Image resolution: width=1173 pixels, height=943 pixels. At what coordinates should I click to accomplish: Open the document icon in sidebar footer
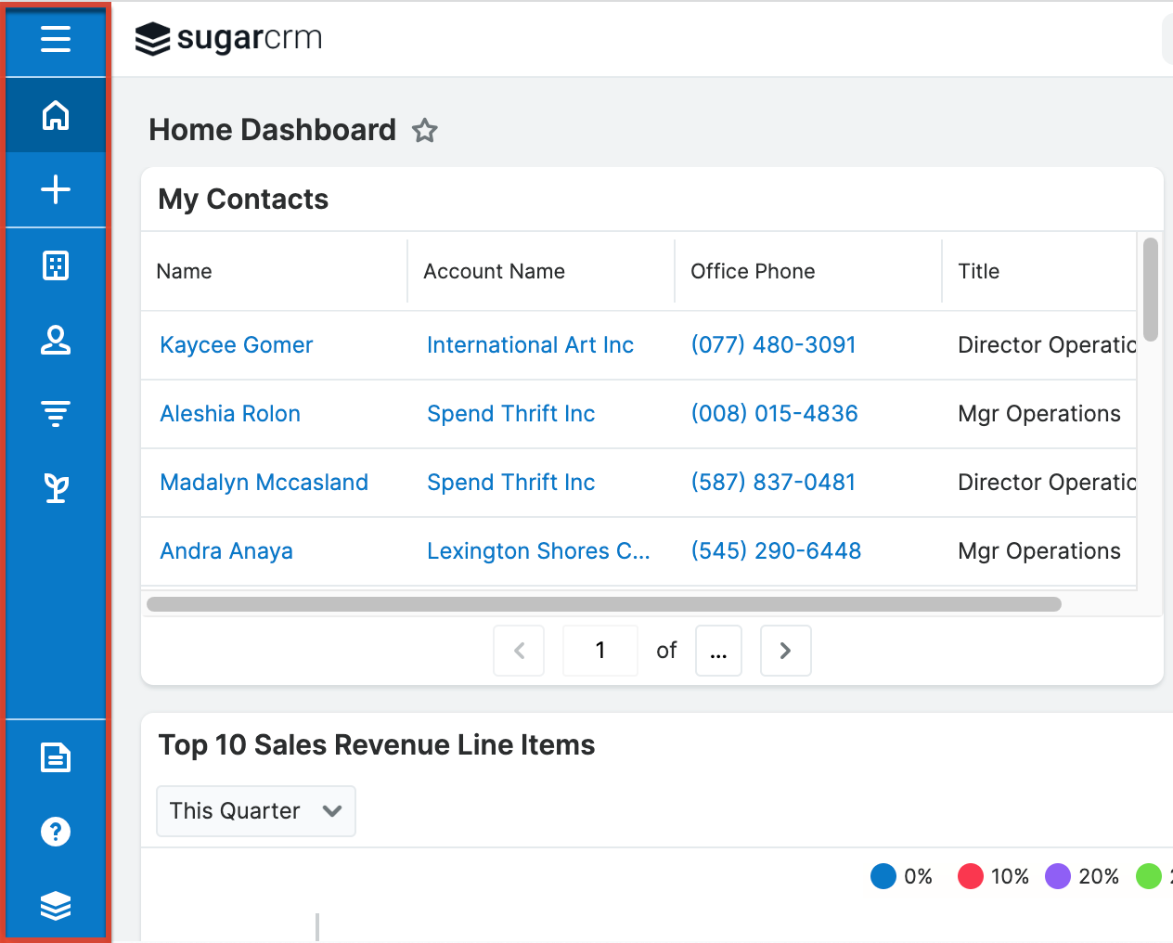click(x=56, y=757)
